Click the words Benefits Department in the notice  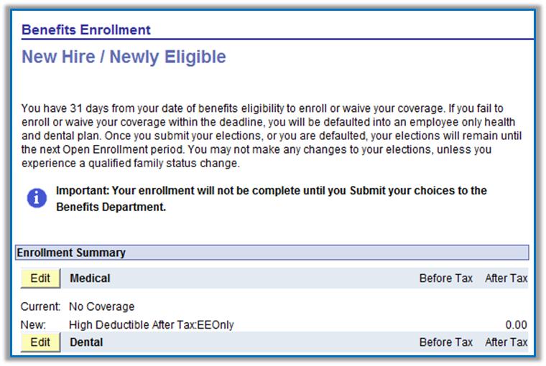(111, 207)
